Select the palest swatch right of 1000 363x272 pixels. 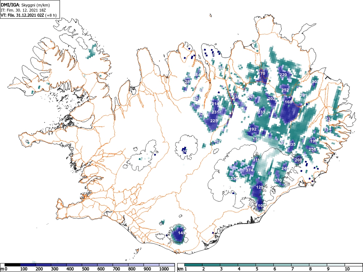coord(167,265)
